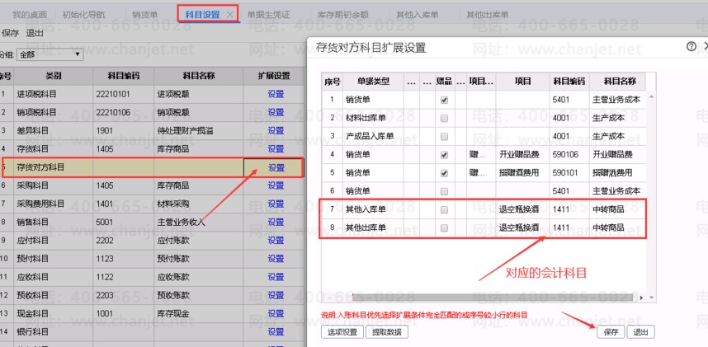Open 设置 link for 采购科目
This screenshot has height=347, width=708.
click(276, 185)
